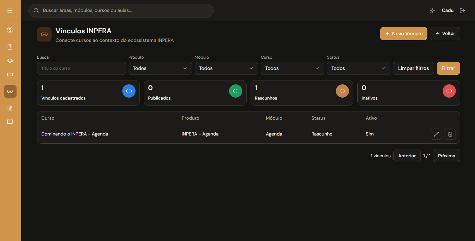Click the search magnifier icon
This screenshot has width=475, height=241.
[36, 11]
